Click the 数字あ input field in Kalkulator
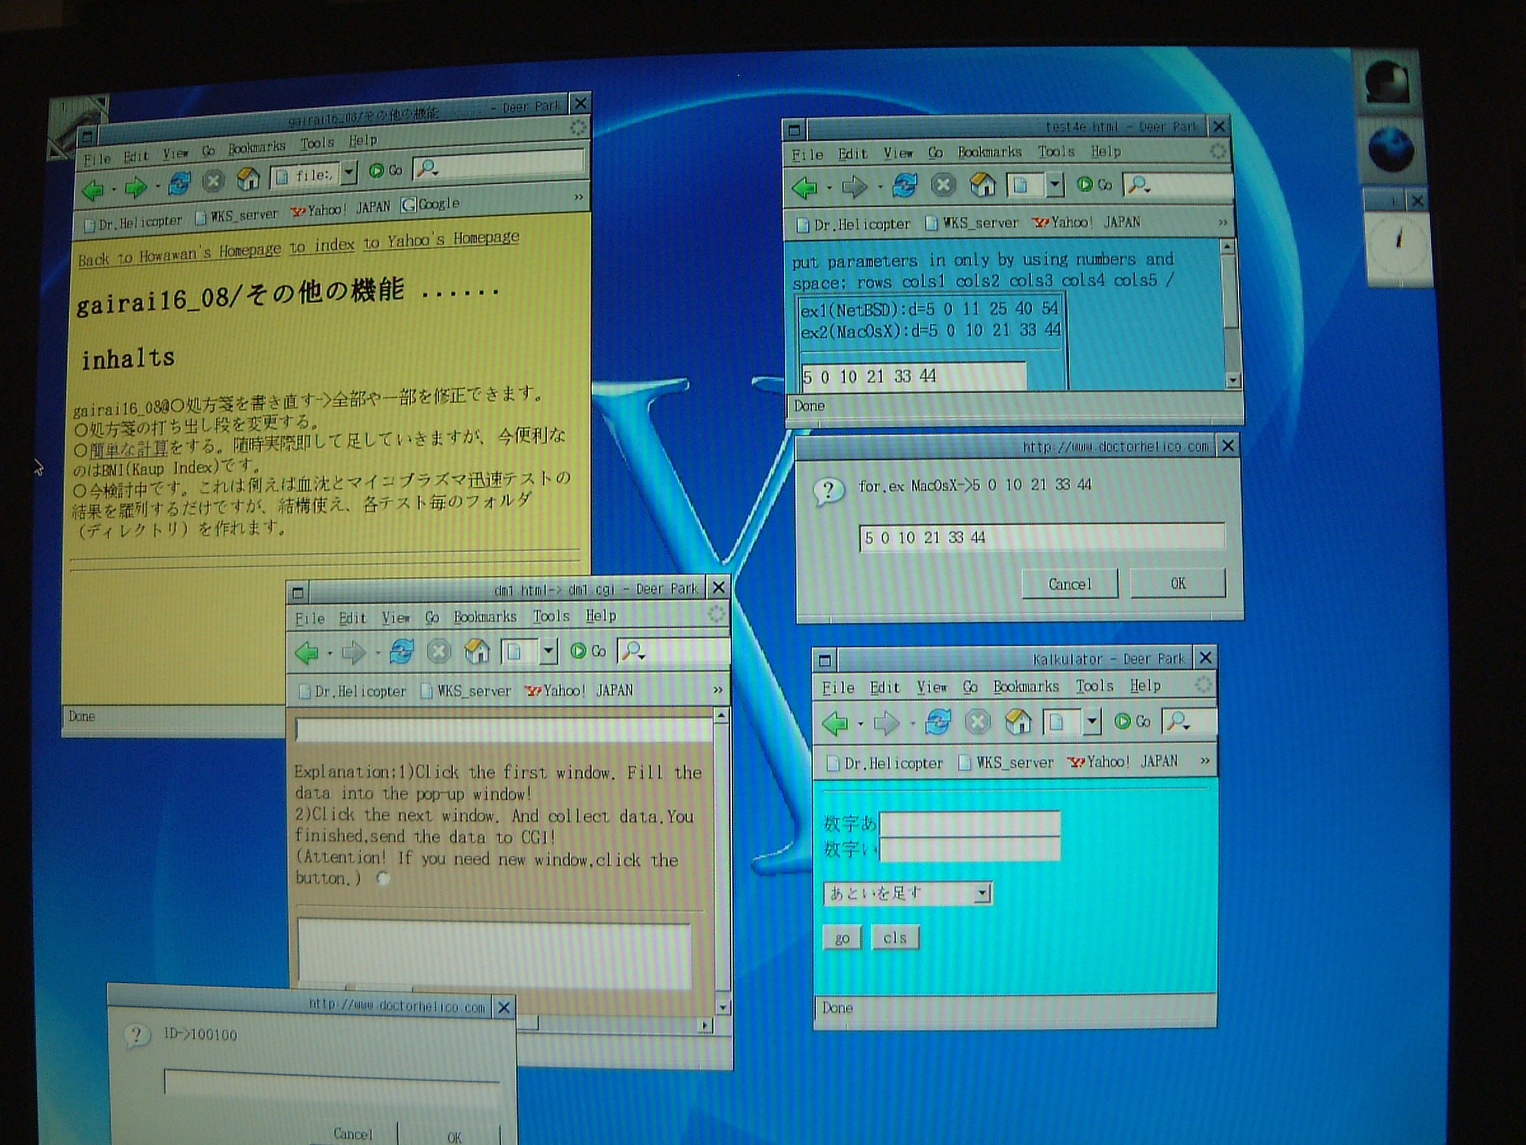1526x1145 pixels. point(969,822)
